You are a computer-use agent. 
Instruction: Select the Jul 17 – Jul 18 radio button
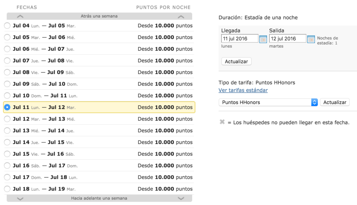(7, 177)
